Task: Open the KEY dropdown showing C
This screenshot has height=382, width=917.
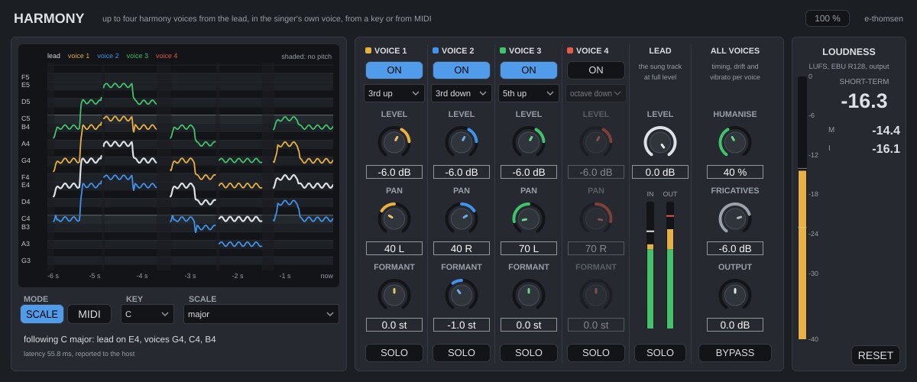Action: pyautogui.click(x=147, y=314)
